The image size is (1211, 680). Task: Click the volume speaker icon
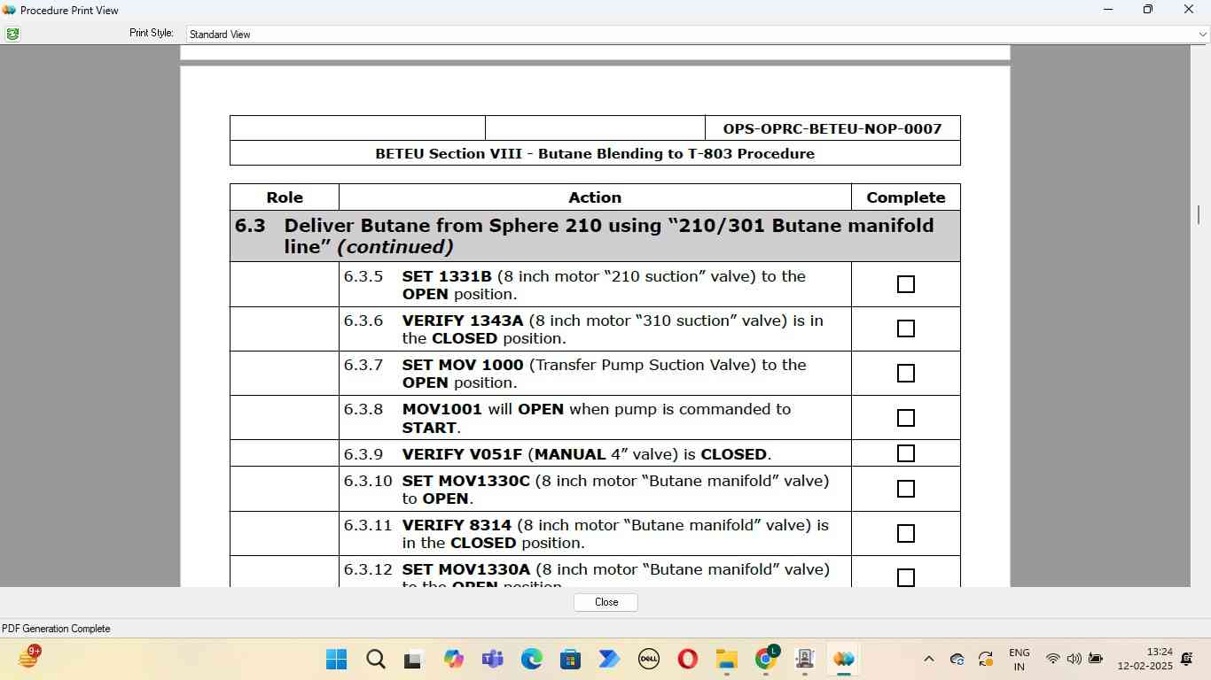1074,659
